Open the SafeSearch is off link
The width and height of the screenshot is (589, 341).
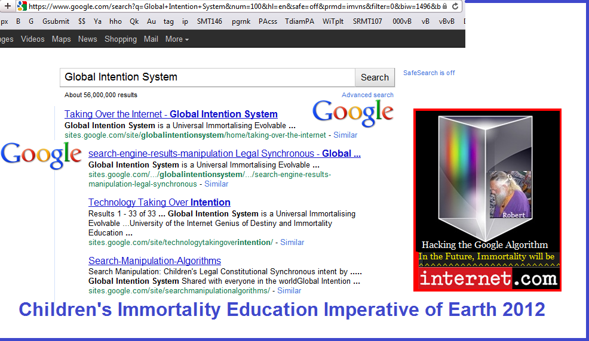tap(429, 73)
